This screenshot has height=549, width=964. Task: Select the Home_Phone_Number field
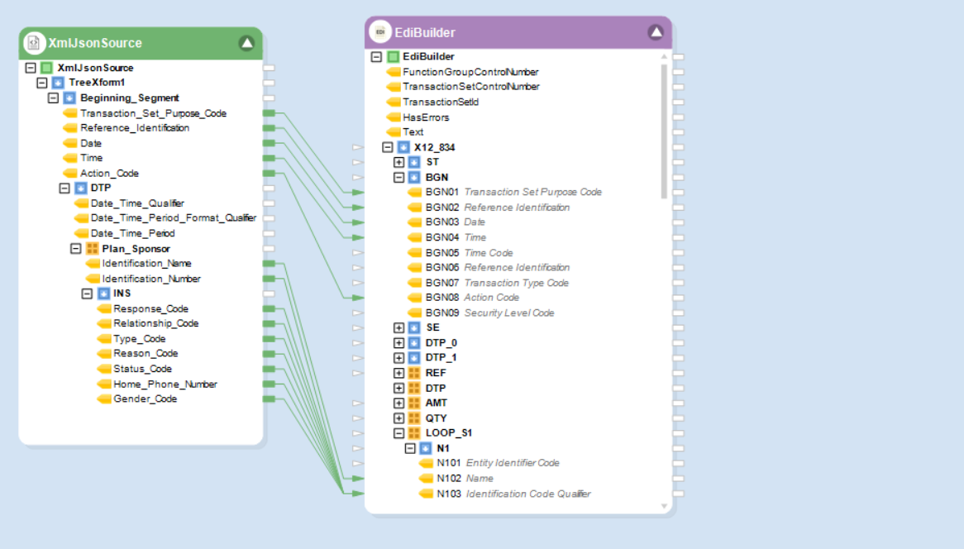tap(165, 384)
